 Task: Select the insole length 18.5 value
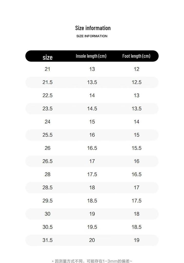click(x=92, y=201)
